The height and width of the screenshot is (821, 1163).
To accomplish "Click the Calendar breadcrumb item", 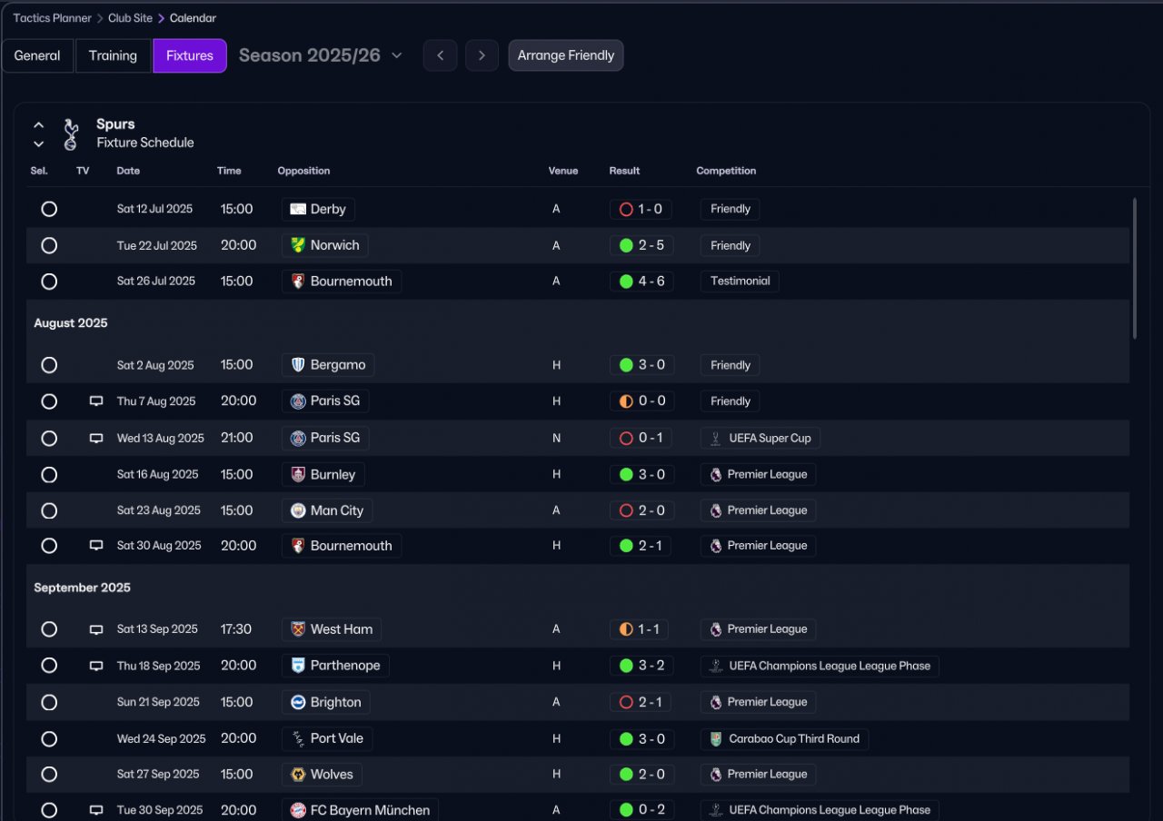I will [x=193, y=18].
